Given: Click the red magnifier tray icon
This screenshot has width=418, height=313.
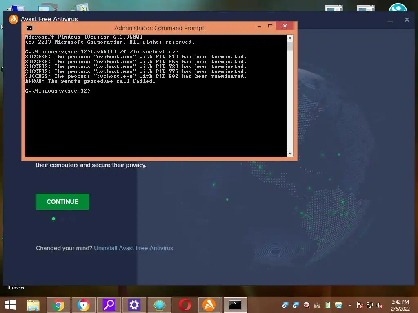Looking at the screenshot, I should [x=307, y=305].
